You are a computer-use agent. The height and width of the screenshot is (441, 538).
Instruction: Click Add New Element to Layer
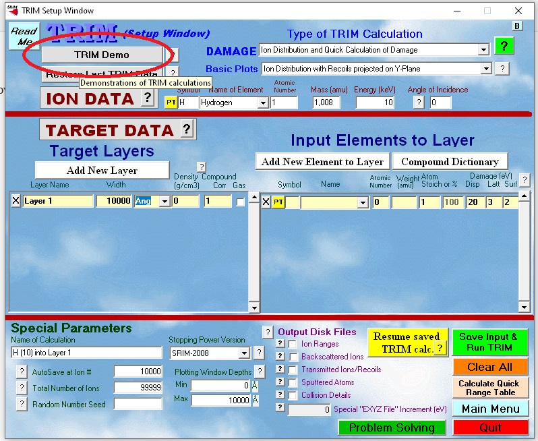[322, 161]
